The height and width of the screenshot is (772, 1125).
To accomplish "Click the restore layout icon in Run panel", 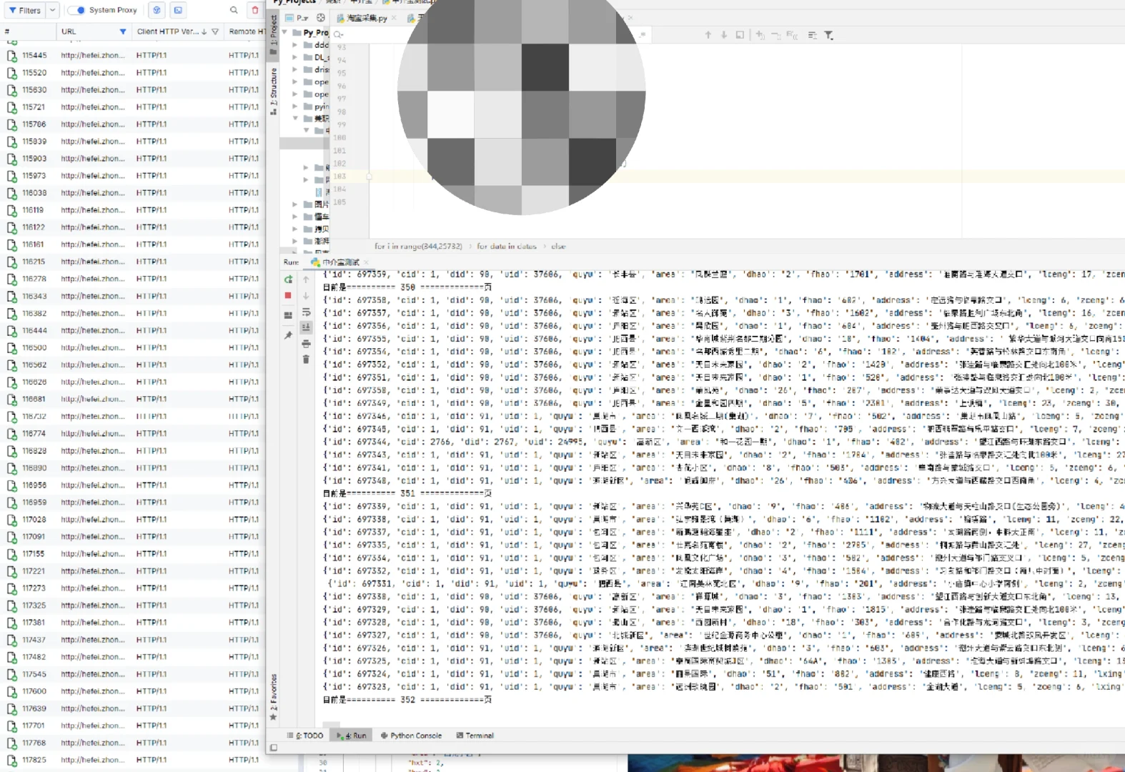I will tap(288, 315).
